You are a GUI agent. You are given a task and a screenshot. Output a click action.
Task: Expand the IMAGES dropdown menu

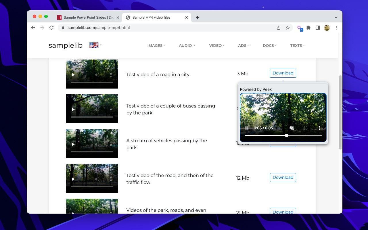(x=156, y=45)
